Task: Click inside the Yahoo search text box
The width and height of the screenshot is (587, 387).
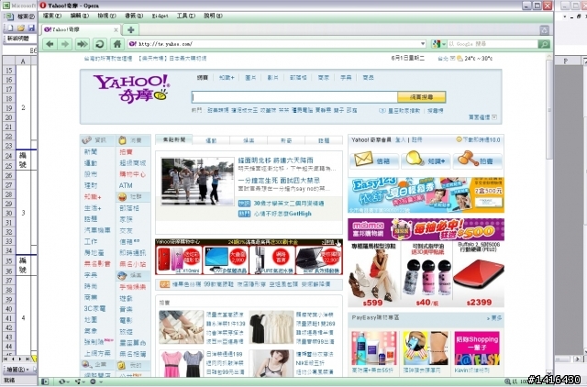Action: point(294,97)
